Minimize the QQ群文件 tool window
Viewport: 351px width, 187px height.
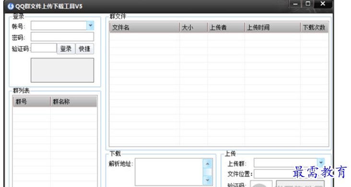click(295, 4)
